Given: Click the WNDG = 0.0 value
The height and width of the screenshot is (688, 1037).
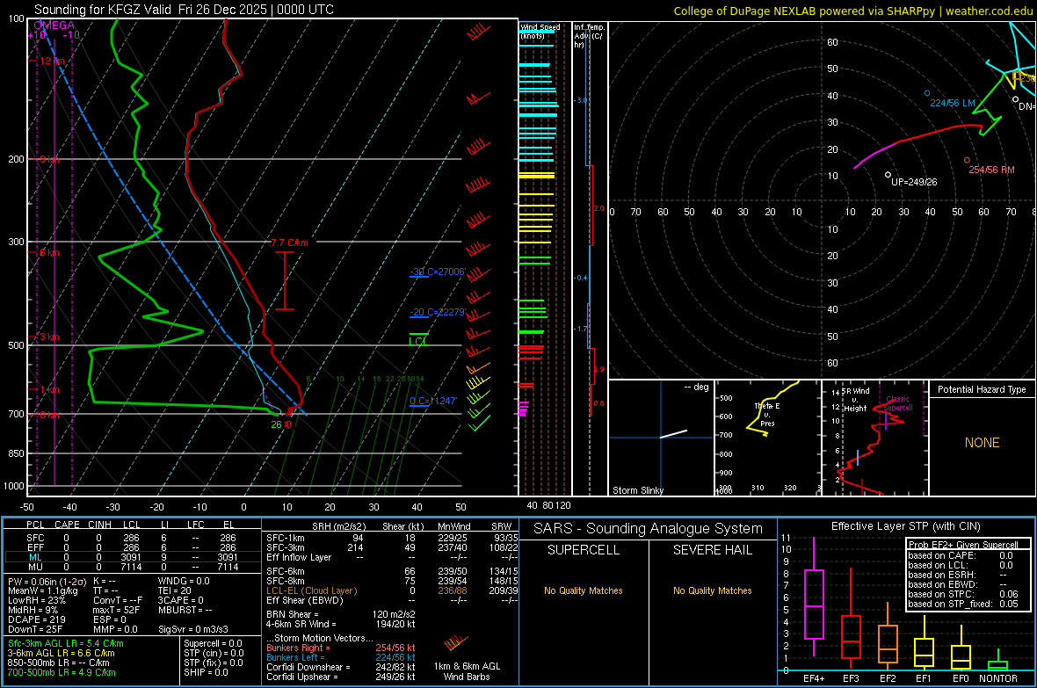Looking at the screenshot, I should coord(184,582).
